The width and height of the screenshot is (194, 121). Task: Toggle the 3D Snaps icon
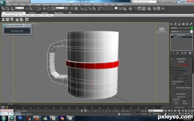coord(81,8)
